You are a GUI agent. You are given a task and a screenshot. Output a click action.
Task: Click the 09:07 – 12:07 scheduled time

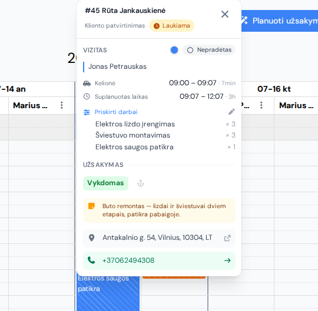tap(201, 96)
